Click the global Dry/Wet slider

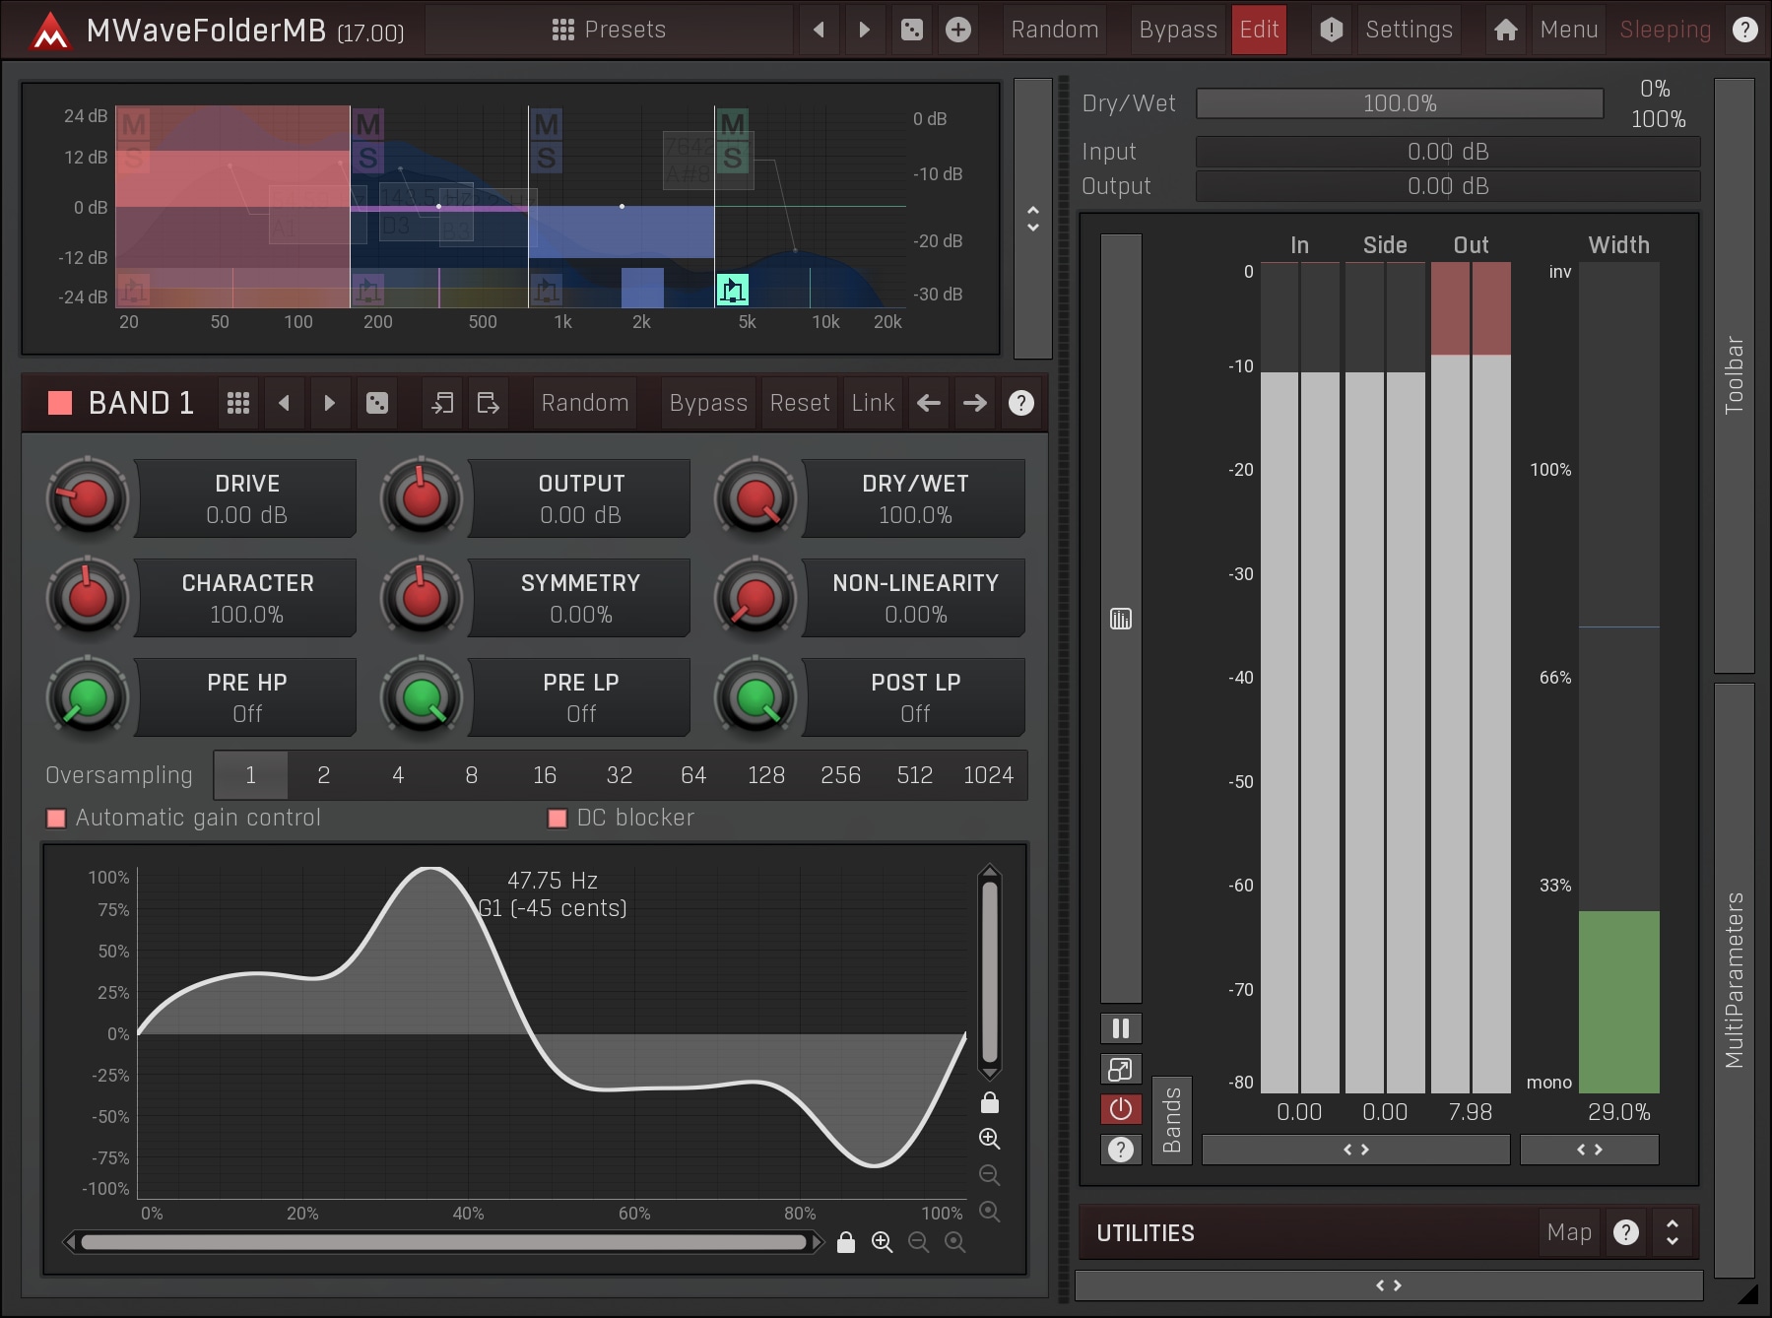(x=1399, y=103)
